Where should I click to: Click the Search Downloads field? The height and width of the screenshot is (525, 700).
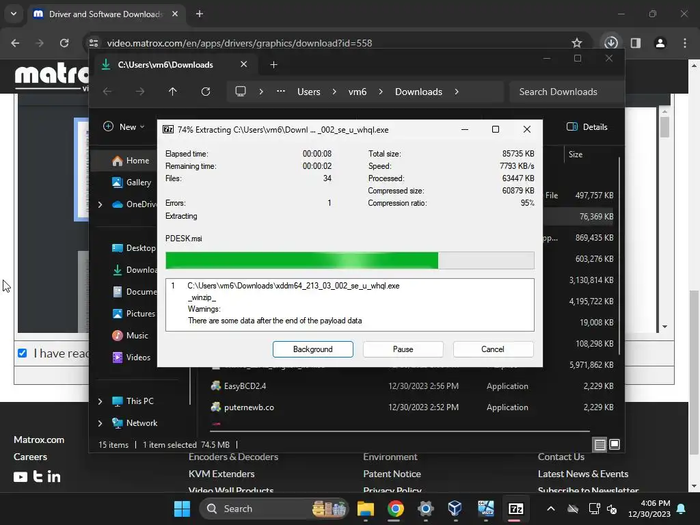point(566,92)
